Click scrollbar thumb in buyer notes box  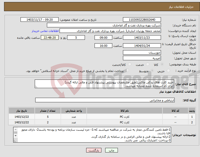15,132
